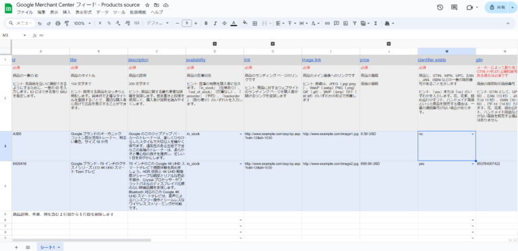518x251 pixels.
Task: Follow the availability header link
Action: tap(196, 60)
